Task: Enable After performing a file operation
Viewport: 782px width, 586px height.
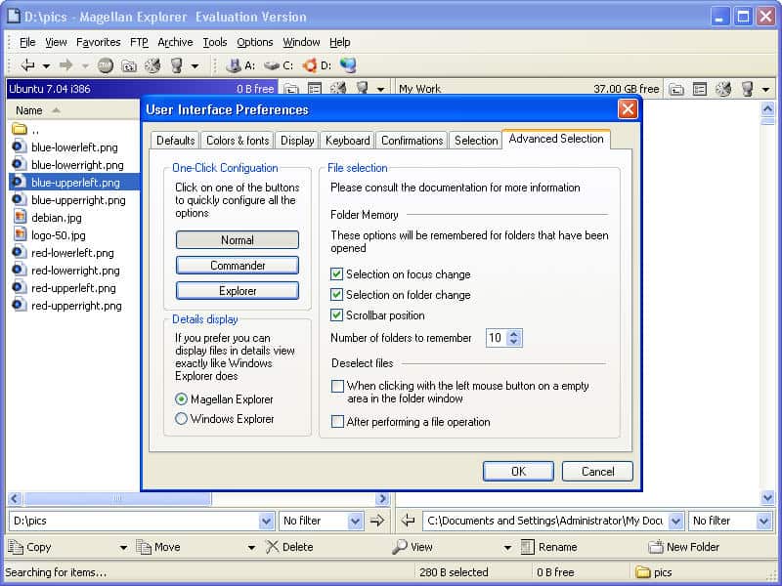Action: point(337,422)
